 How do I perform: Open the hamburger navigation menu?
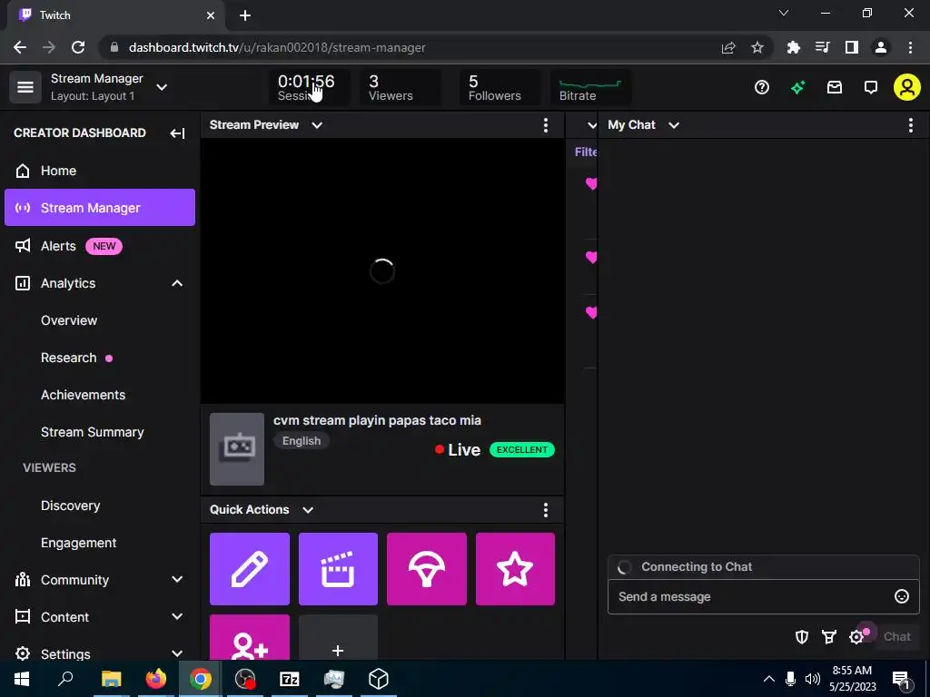point(25,87)
